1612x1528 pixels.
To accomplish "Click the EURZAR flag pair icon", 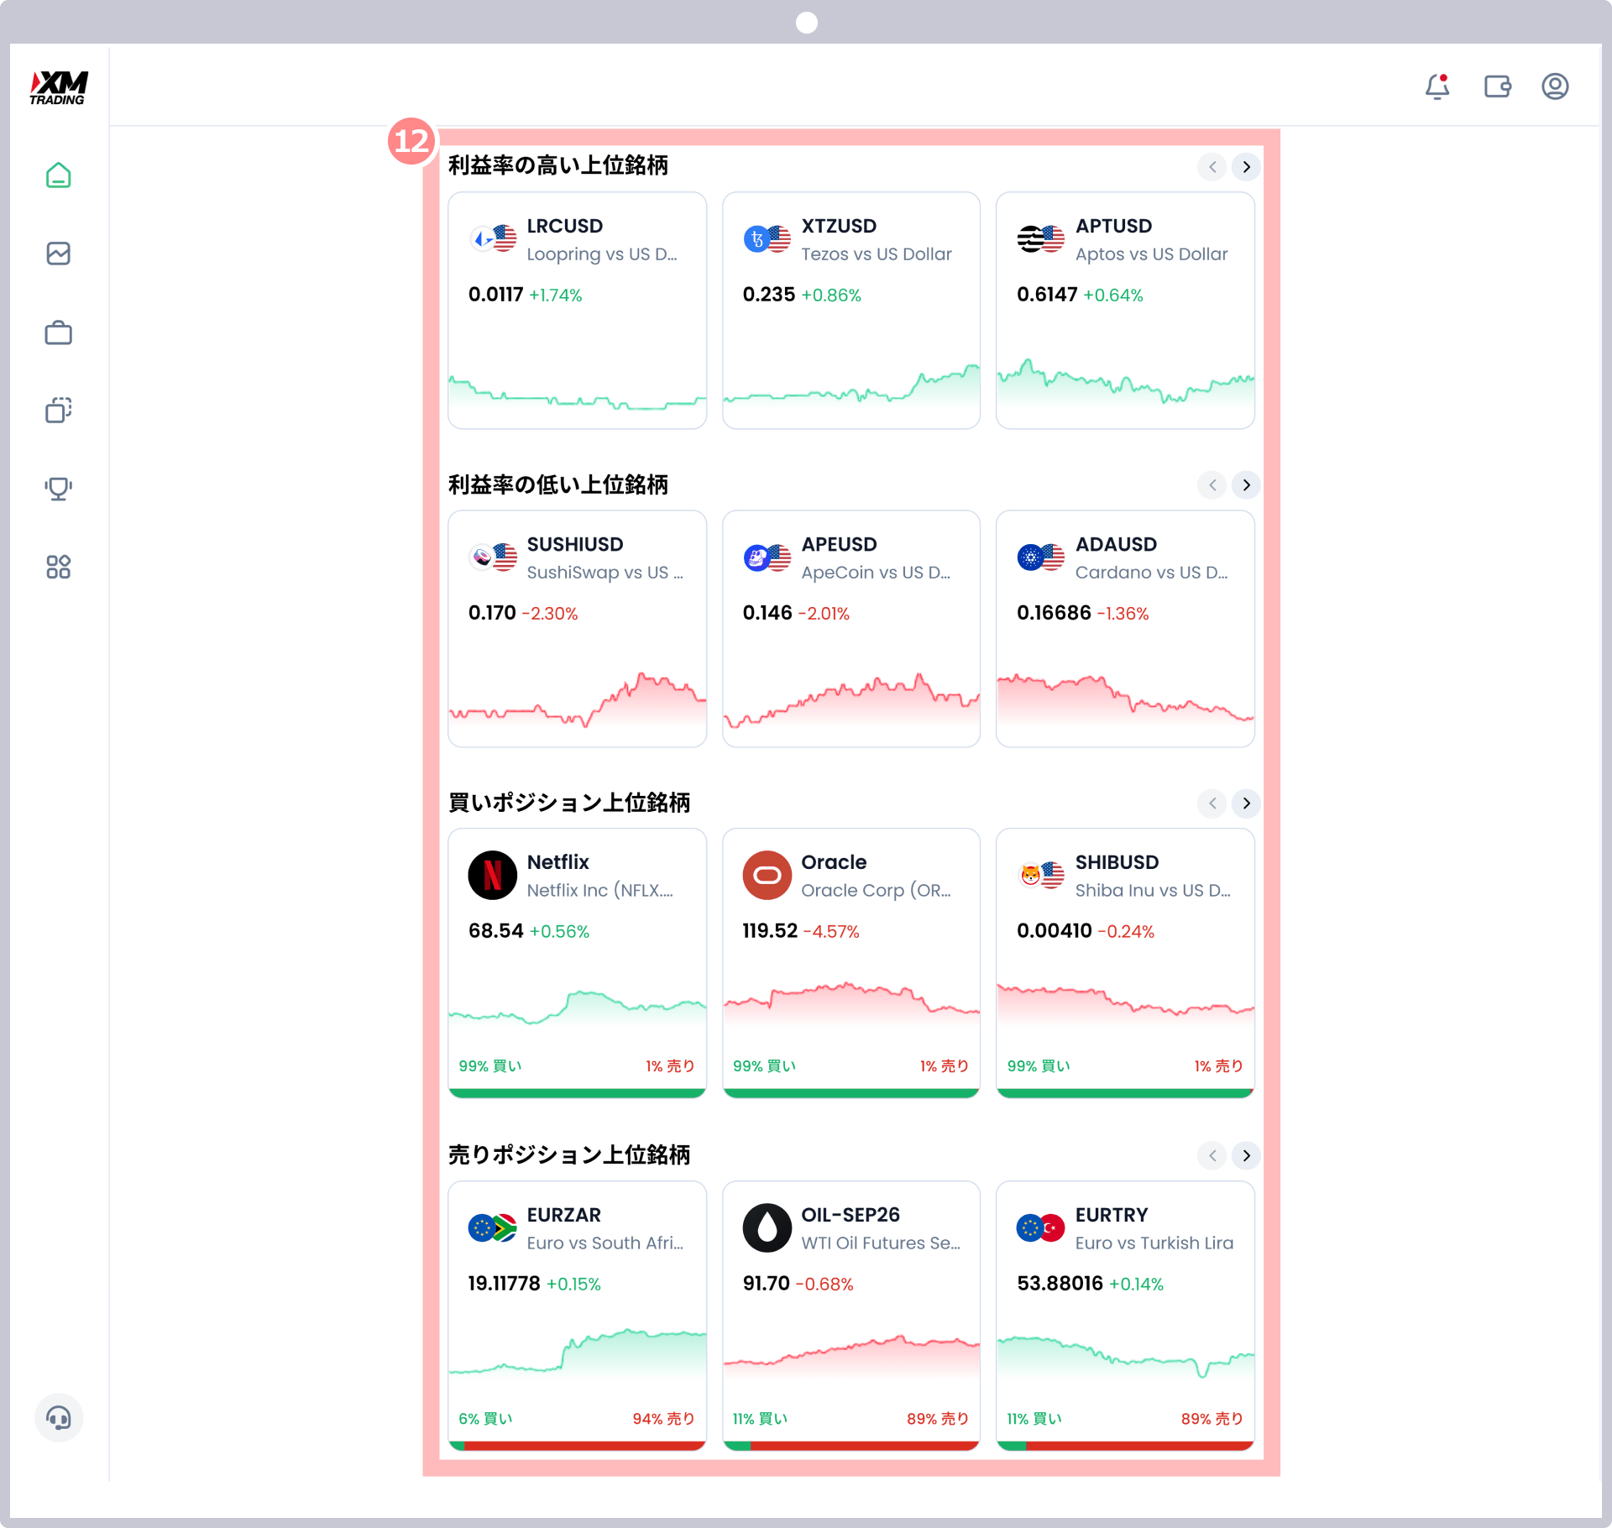I will [493, 1228].
